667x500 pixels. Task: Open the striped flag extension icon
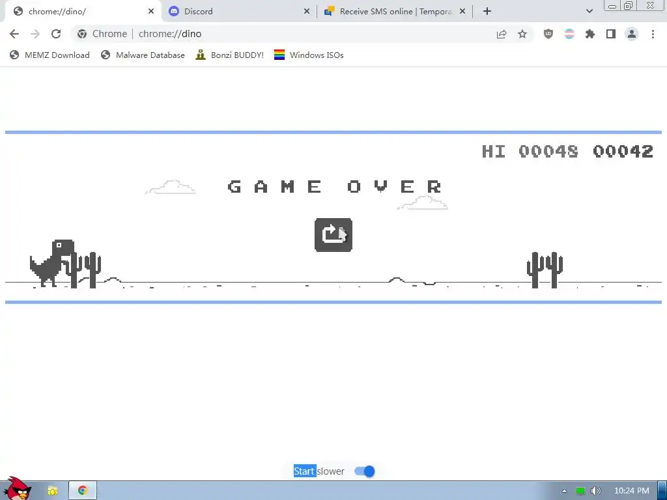point(569,34)
